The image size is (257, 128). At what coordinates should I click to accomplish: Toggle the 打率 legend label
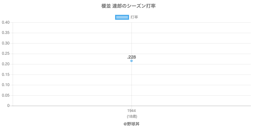coord(134,17)
